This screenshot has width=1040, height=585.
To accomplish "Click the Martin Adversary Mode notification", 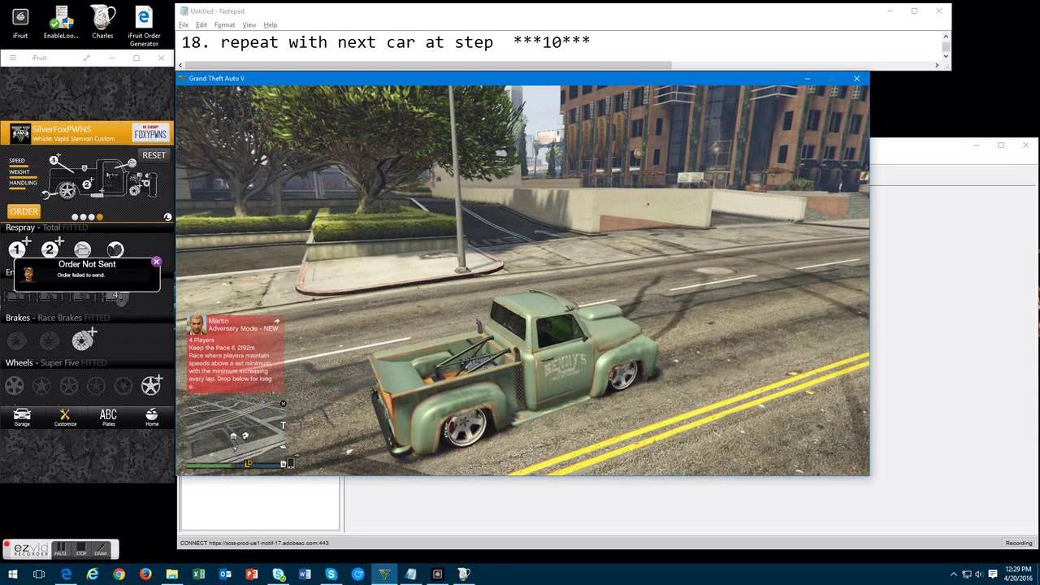I will pyautogui.click(x=236, y=353).
